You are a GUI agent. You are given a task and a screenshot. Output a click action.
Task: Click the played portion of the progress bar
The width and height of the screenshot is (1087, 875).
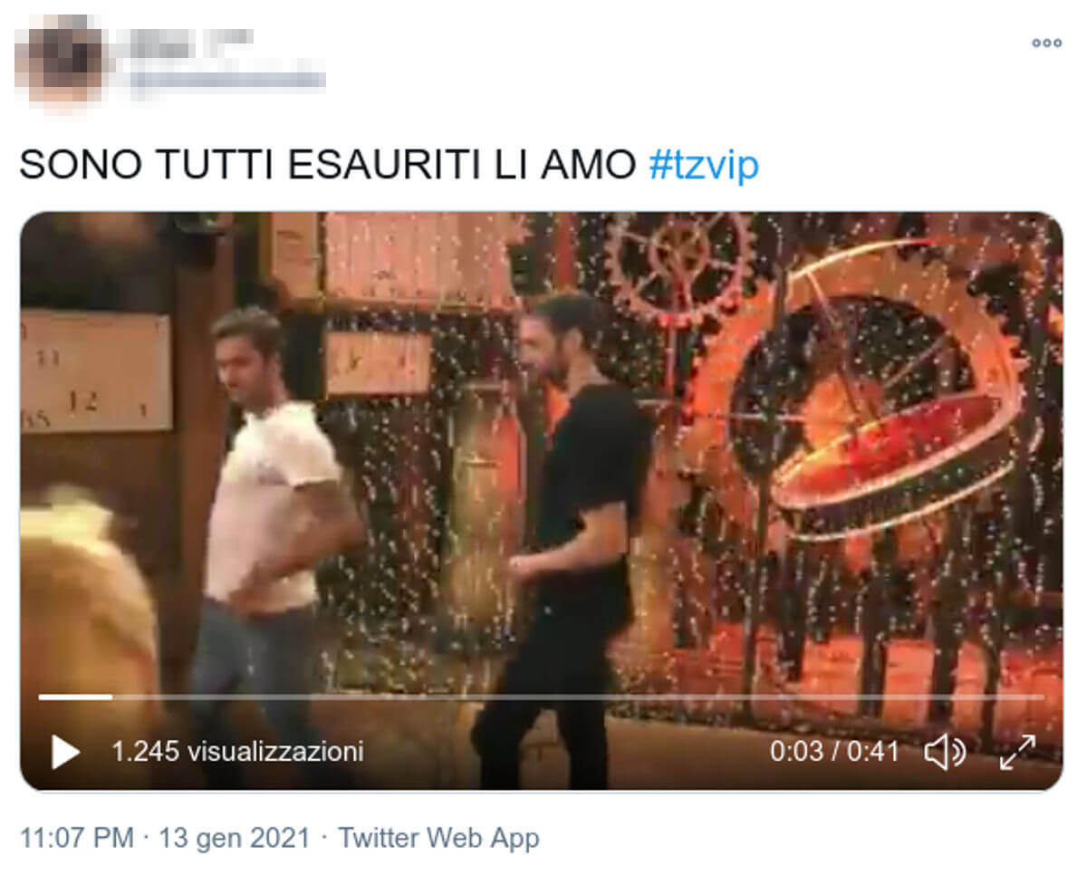[75, 697]
